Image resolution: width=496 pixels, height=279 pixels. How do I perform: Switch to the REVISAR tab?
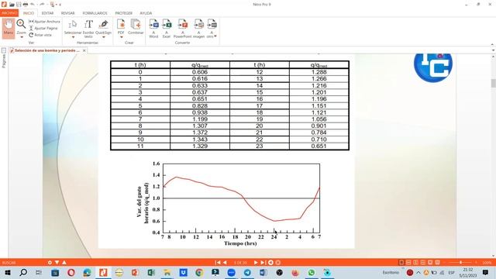point(67,13)
